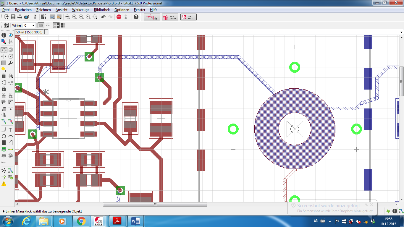Show hidden tray icons arrow

tap(329, 221)
